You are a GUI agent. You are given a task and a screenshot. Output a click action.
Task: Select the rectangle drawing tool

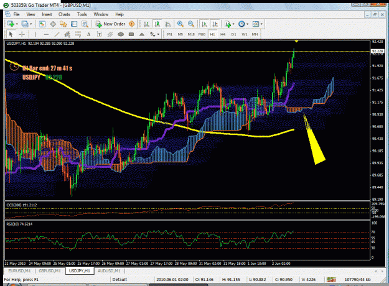[x=131, y=34]
